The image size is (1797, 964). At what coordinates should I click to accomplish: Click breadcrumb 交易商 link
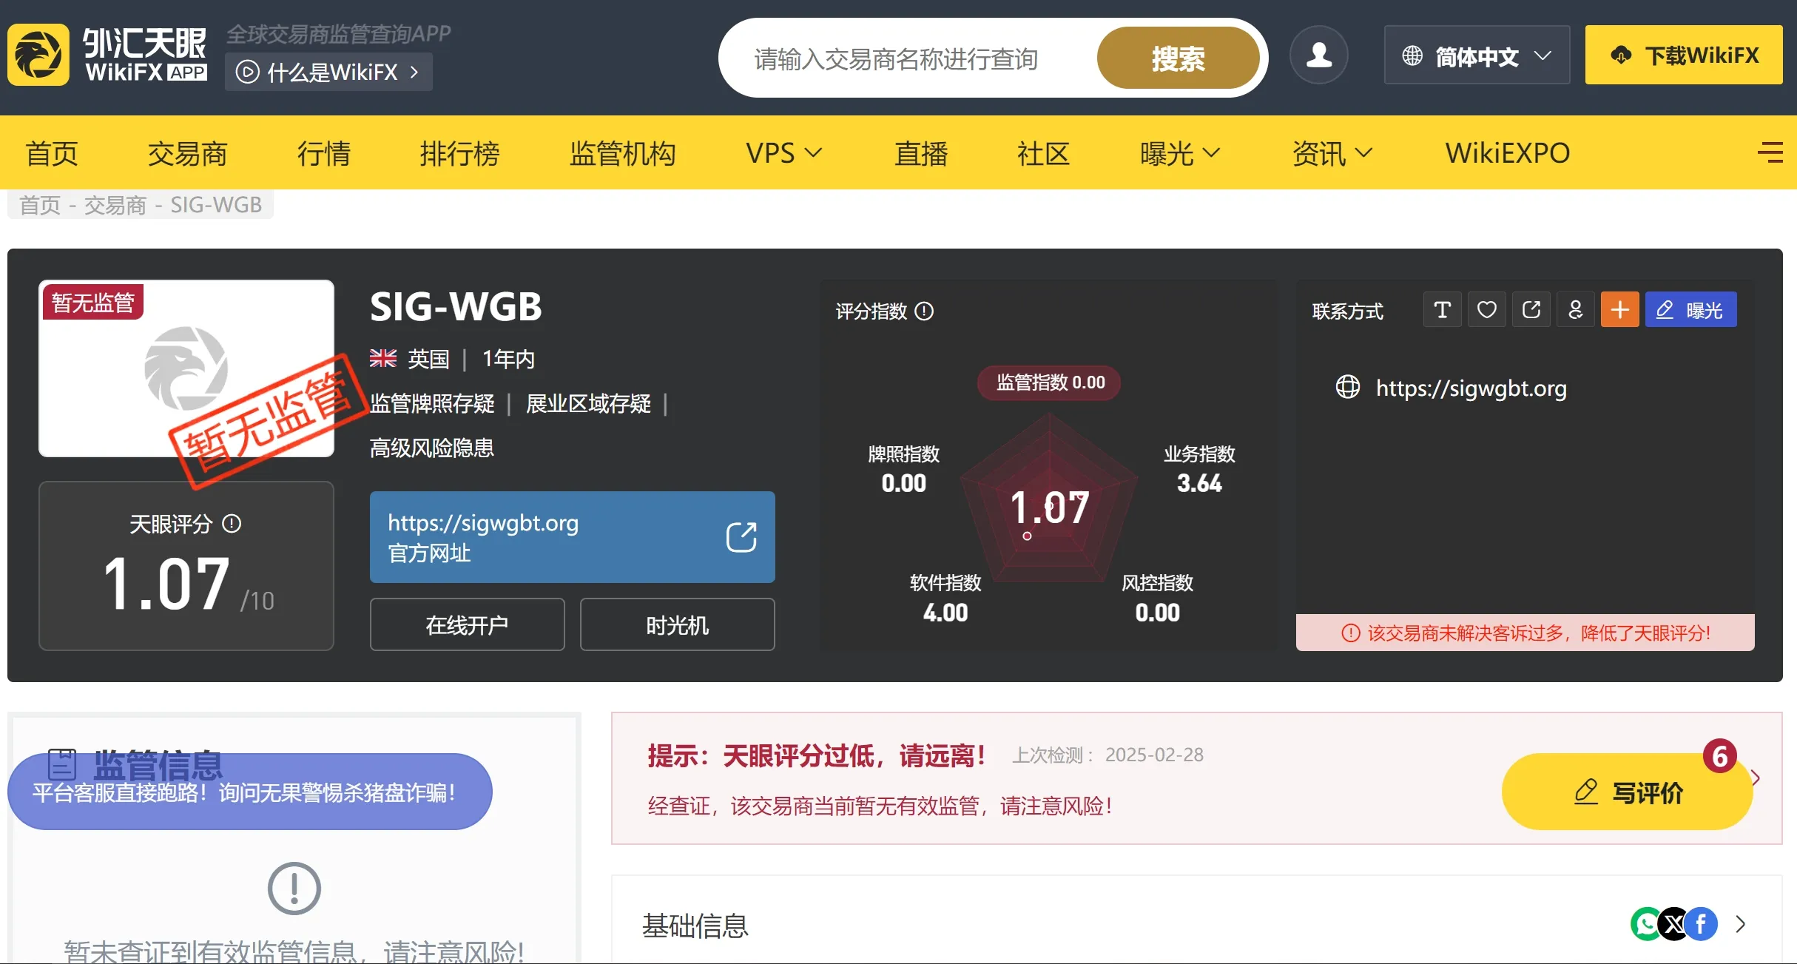pos(115,205)
